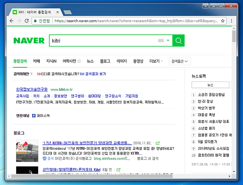Click news topic 소년법 폐지
The image size is (243, 185).
tap(207, 128)
